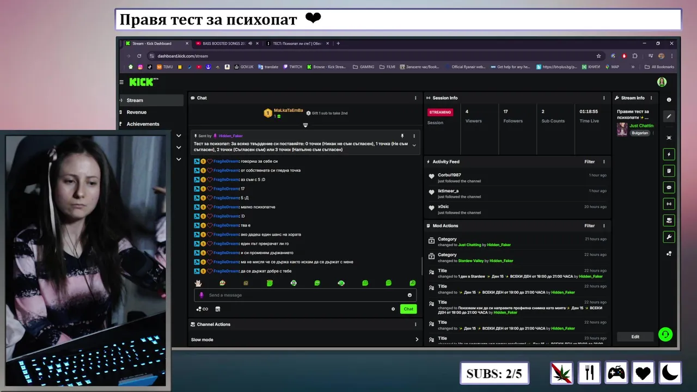
Task: Click the shop icon below message box
Action: click(218, 309)
